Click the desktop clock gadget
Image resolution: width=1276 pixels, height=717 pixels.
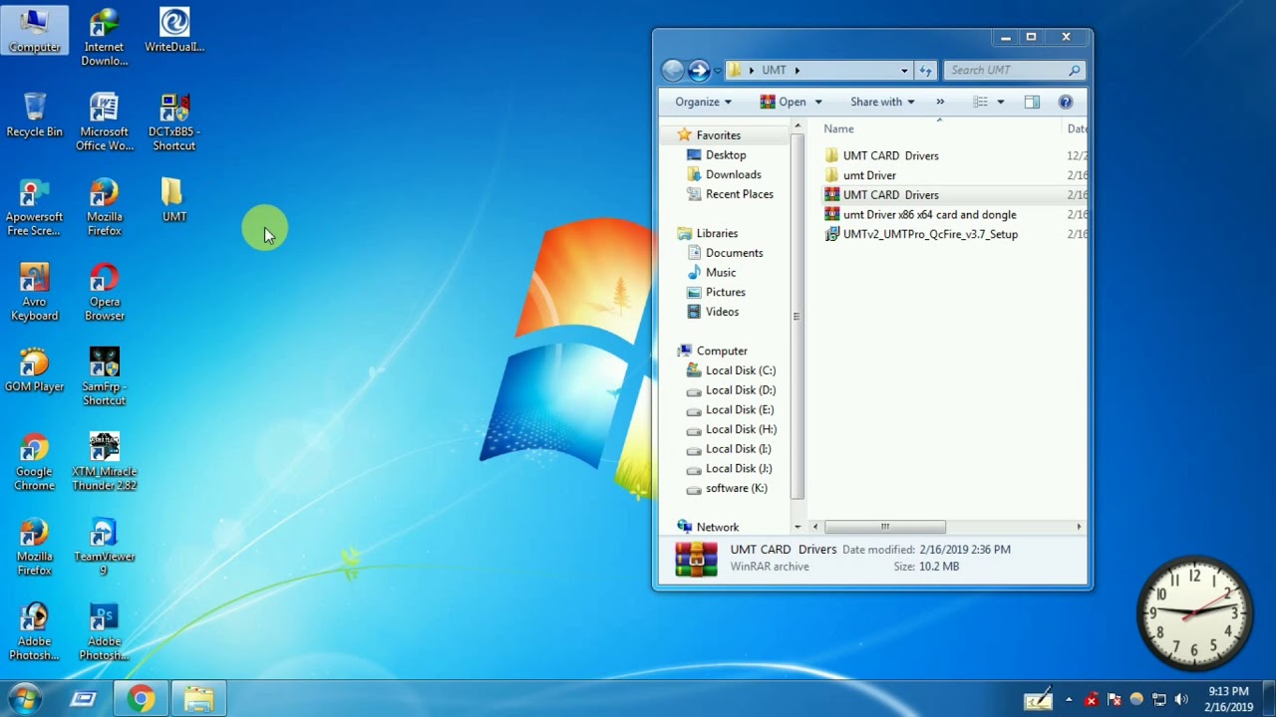[1194, 612]
